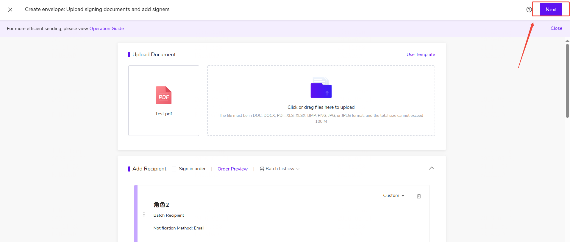570x242 pixels.
Task: Click the Next button
Action: click(551, 9)
